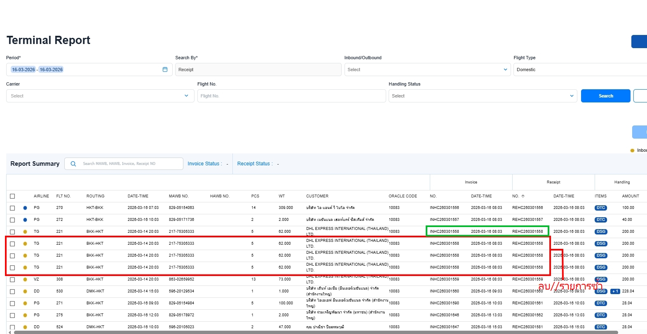
Task: Check the box for PG flight 270 row
Action: 12,208
